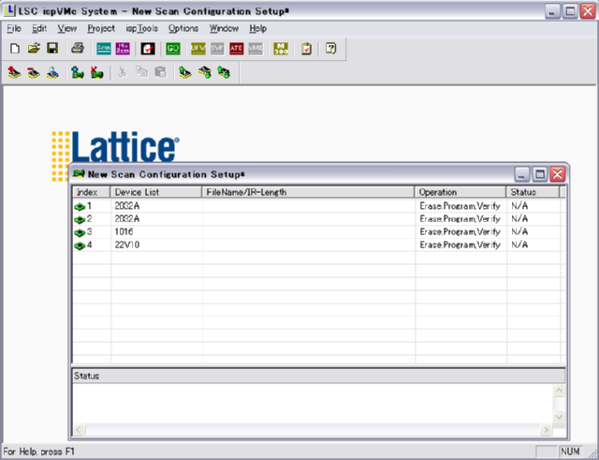Open the Edit menu
This screenshot has width=599, height=460.
click(x=39, y=29)
